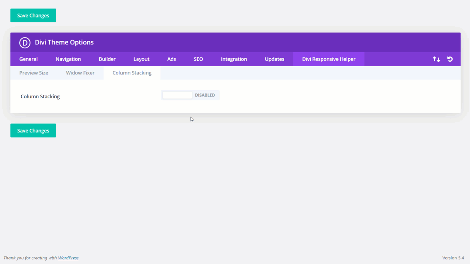The height and width of the screenshot is (264, 470).
Task: Open the SEO settings tab
Action: 198,59
